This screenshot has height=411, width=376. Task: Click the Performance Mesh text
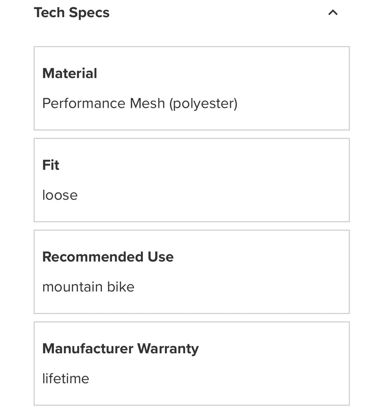pos(103,104)
